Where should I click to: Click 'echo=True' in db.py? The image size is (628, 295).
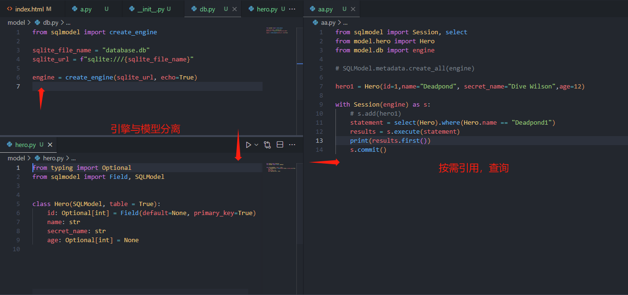(179, 77)
